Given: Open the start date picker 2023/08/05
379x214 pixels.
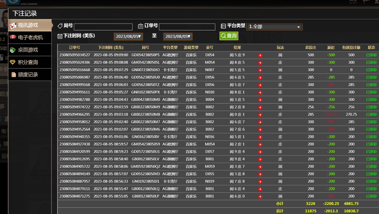Looking at the screenshot, I should (x=128, y=36).
